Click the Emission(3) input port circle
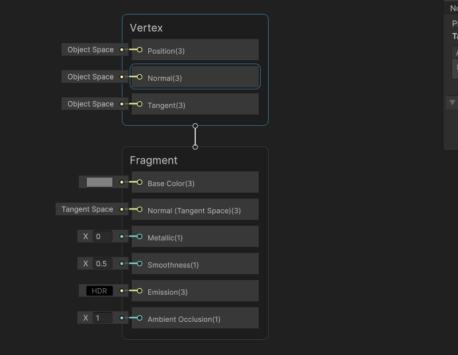The width and height of the screenshot is (458, 355). coord(140,291)
